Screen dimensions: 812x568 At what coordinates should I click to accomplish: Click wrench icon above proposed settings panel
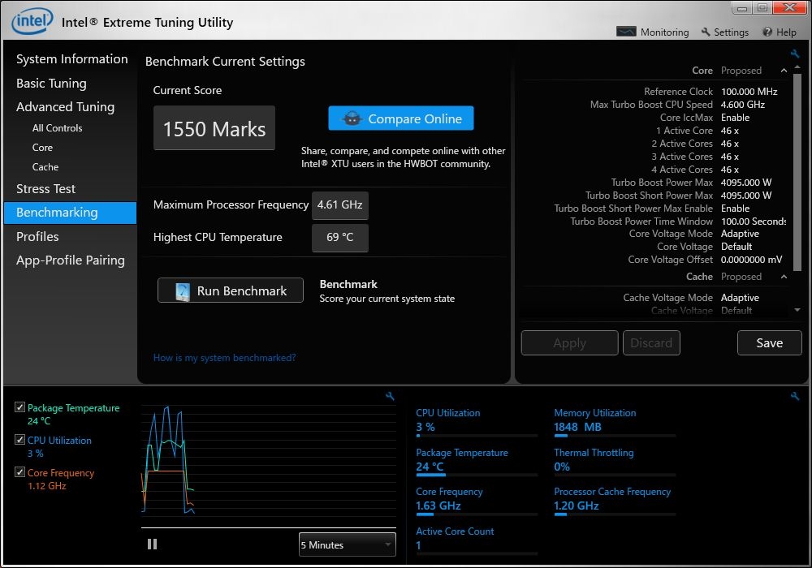tap(795, 54)
